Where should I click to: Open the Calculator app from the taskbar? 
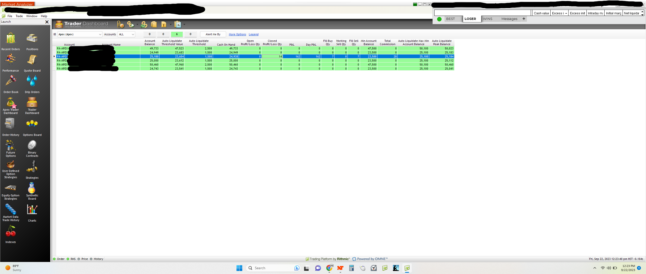(351, 268)
